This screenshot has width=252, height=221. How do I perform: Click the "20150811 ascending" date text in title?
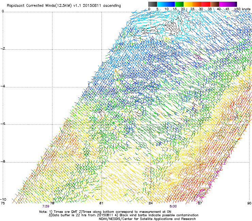[102, 6]
